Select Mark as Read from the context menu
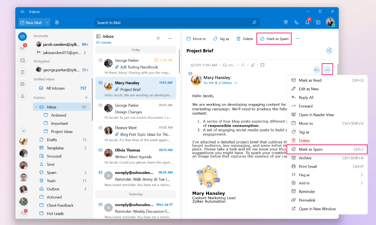This screenshot has height=225, width=376. (x=327, y=80)
